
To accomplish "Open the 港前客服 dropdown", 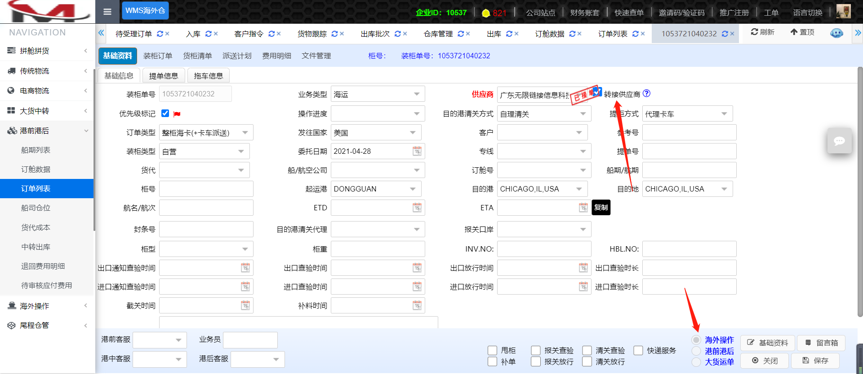I will coord(160,340).
